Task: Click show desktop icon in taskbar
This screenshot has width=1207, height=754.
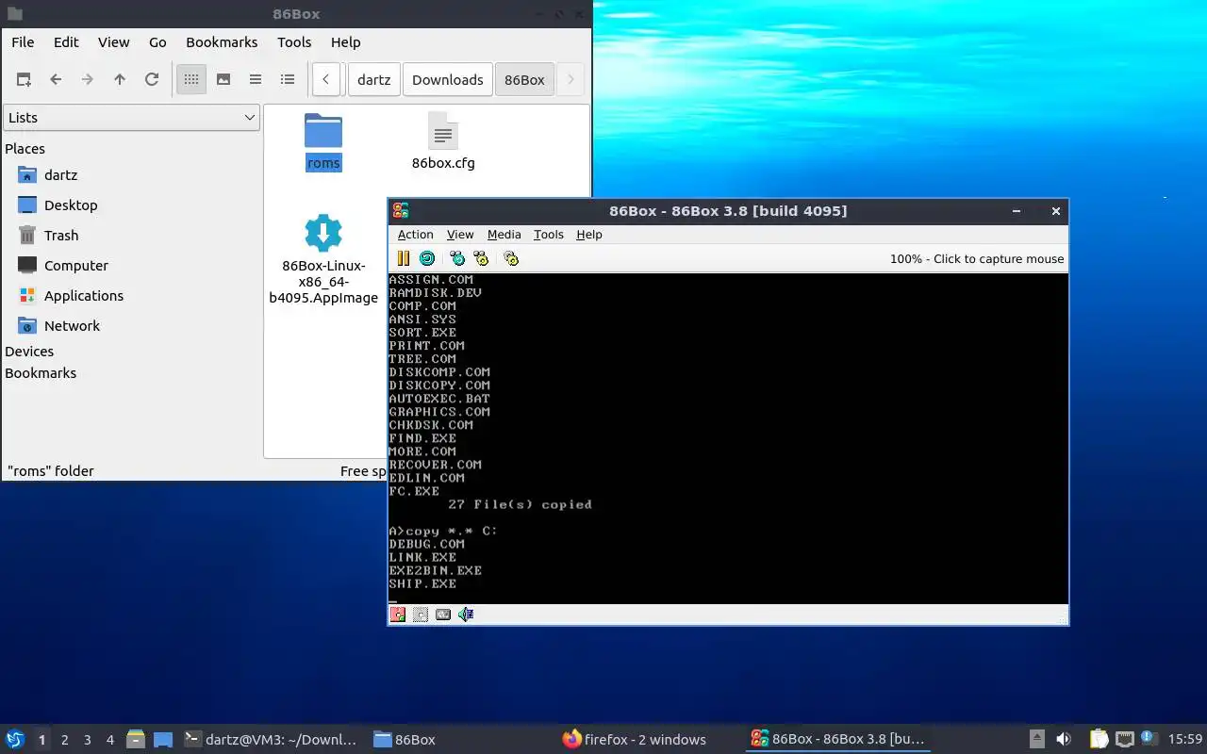Action: pyautogui.click(x=163, y=740)
